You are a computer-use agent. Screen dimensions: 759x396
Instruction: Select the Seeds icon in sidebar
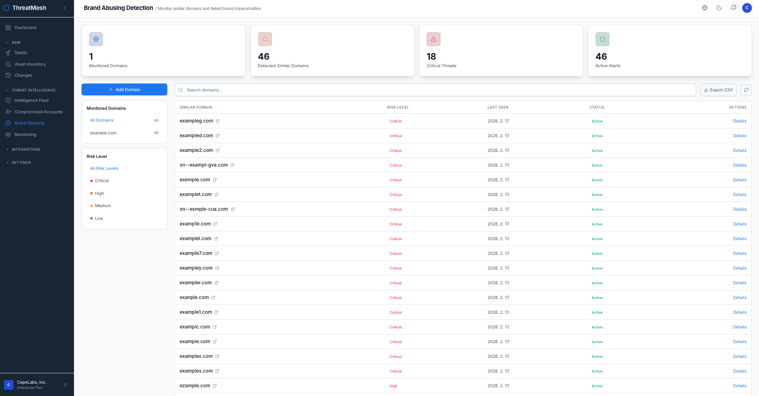(x=8, y=52)
